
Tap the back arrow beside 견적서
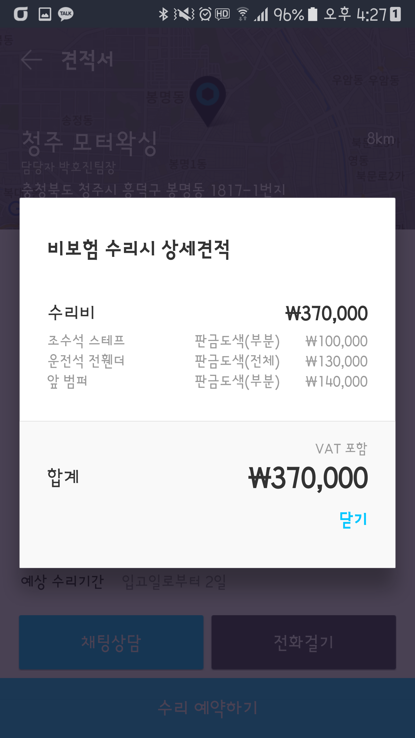pyautogui.click(x=32, y=60)
